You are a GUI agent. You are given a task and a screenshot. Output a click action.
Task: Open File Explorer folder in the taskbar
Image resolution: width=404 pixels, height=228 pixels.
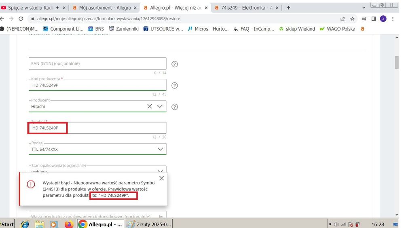pyautogui.click(x=39, y=224)
